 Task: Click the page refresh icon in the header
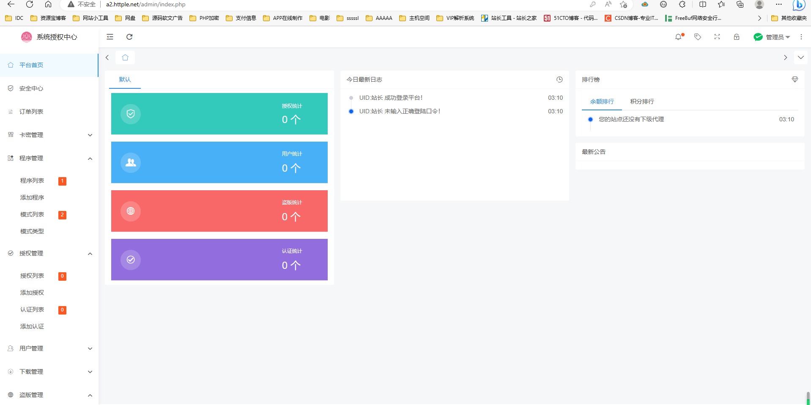(x=129, y=37)
